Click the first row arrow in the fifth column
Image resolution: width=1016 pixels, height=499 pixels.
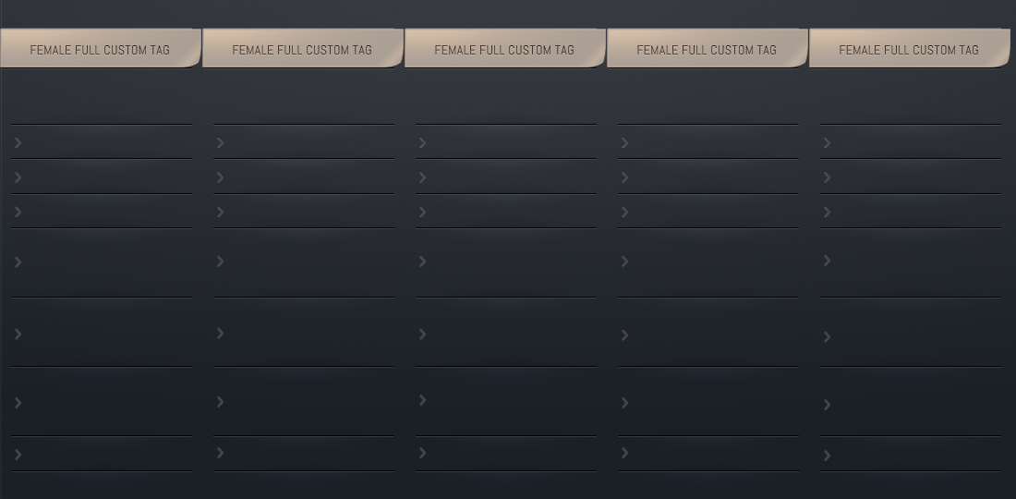(x=827, y=142)
